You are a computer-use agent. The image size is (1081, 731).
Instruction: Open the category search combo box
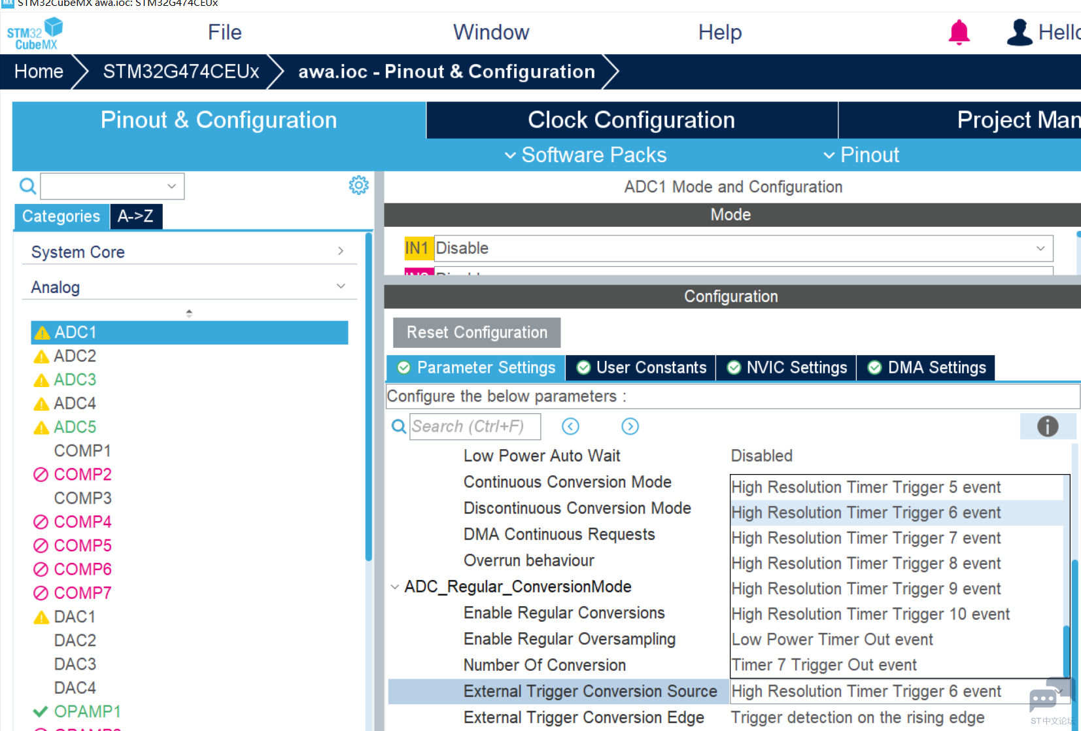112,186
